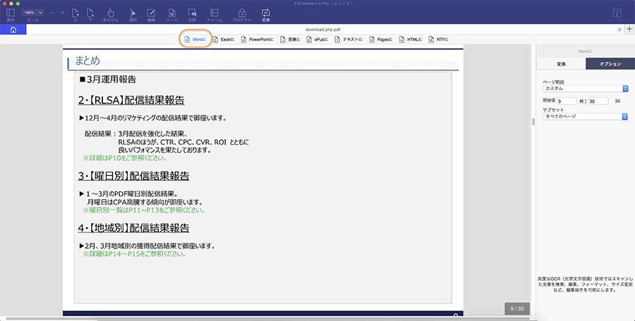Open the ページ page tools
This screenshot has width=635, height=321.
(x=171, y=15)
